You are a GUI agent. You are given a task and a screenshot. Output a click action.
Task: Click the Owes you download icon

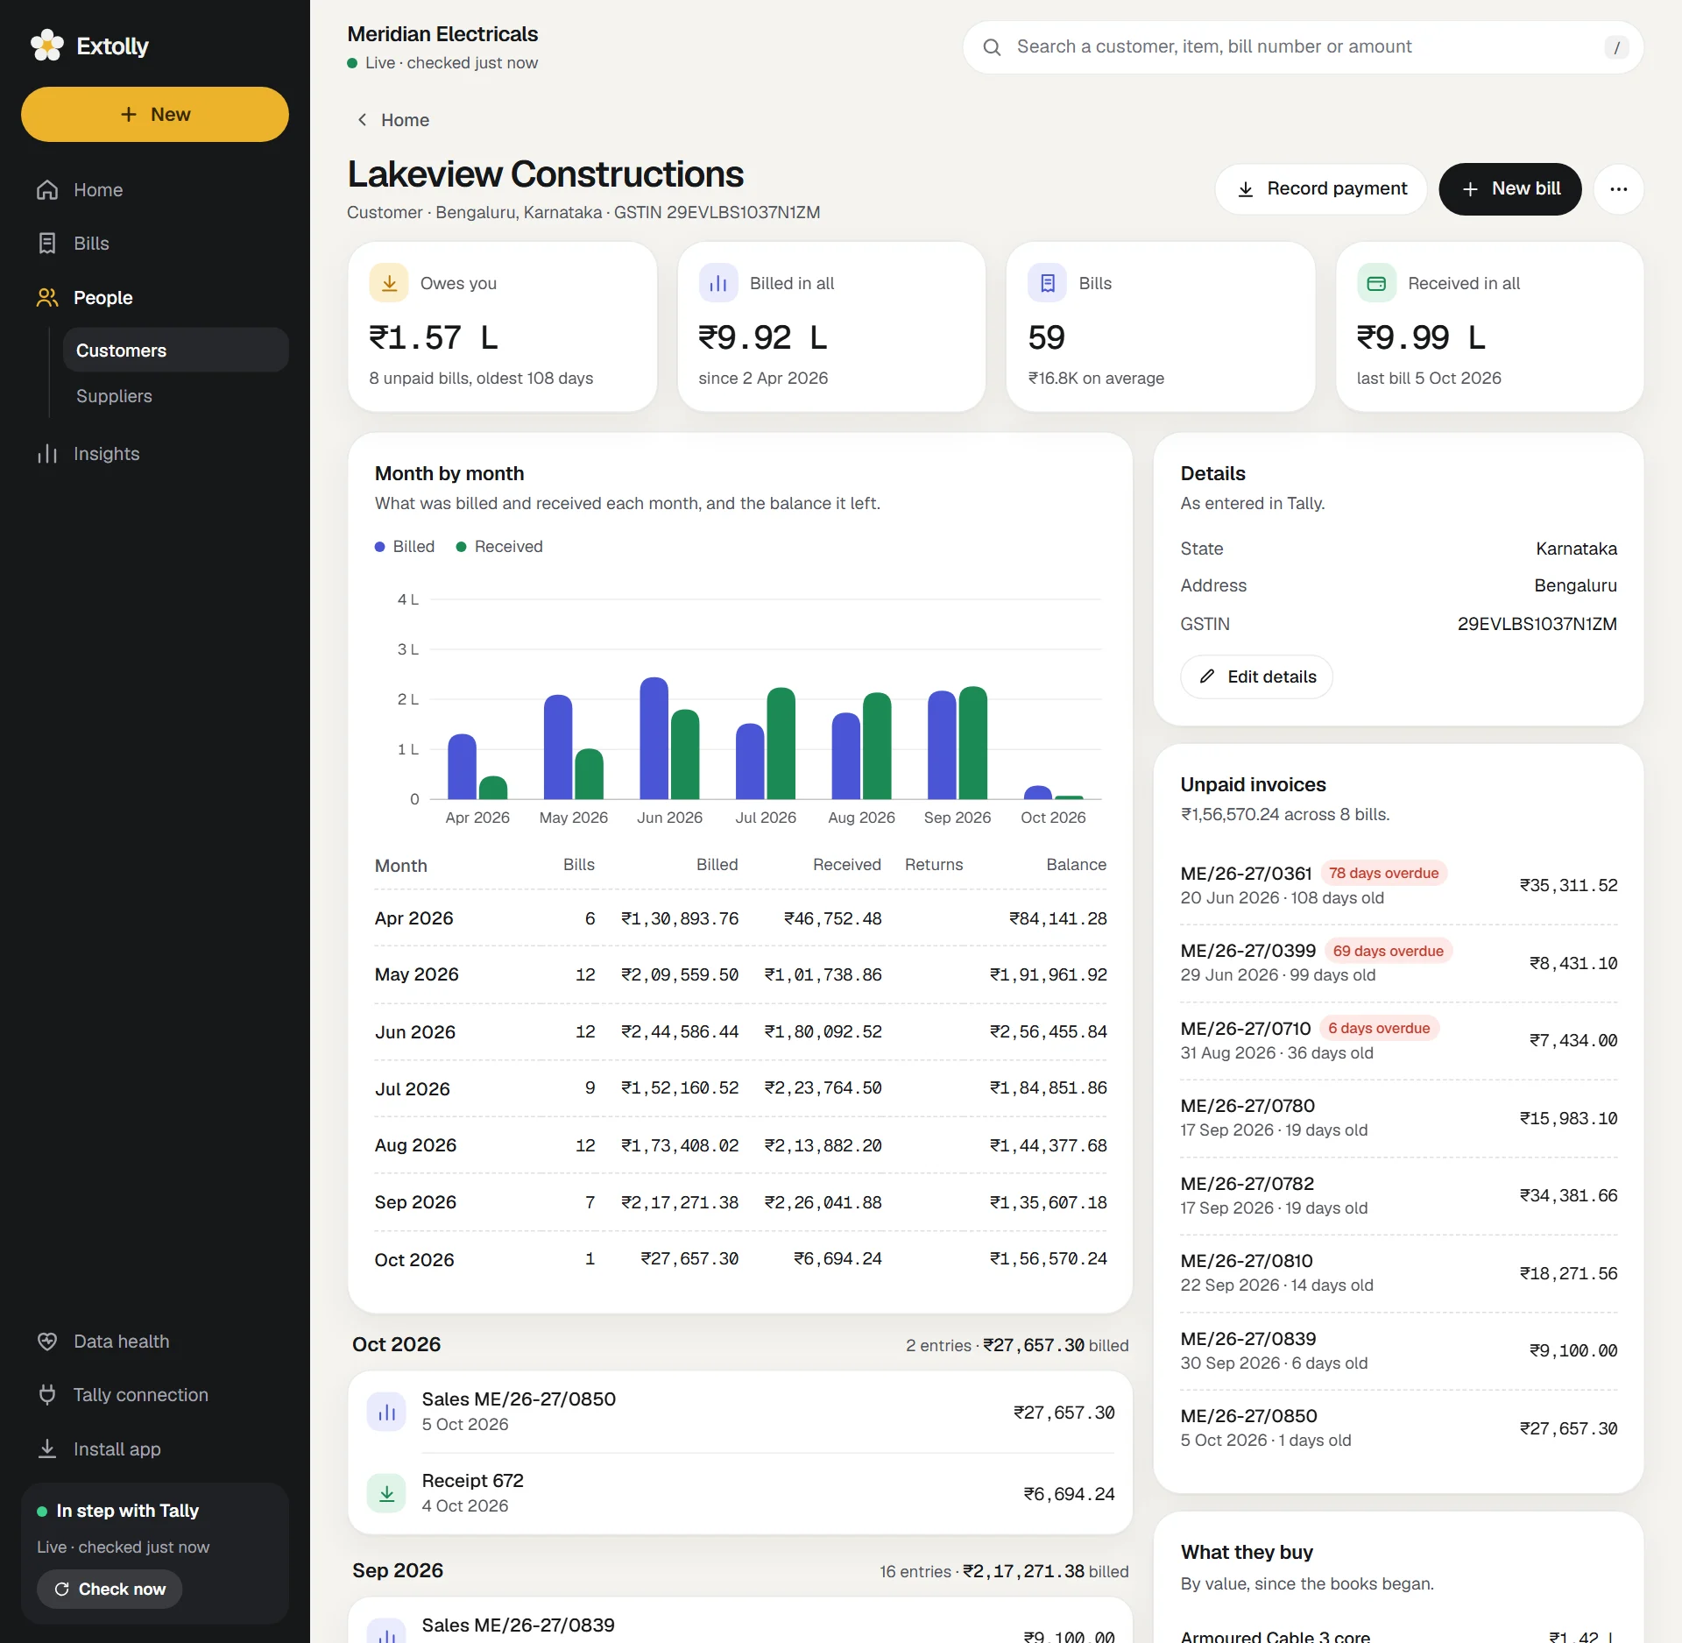[x=389, y=283]
